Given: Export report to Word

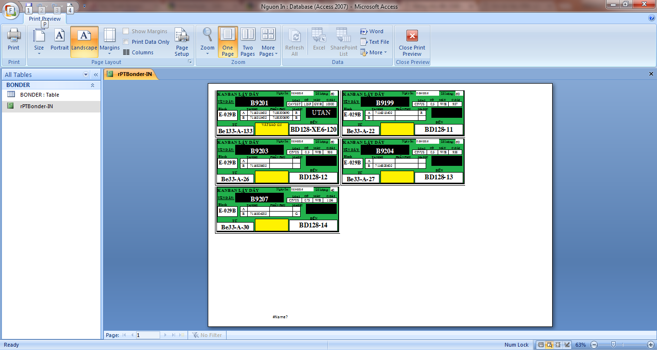Looking at the screenshot, I should point(372,31).
